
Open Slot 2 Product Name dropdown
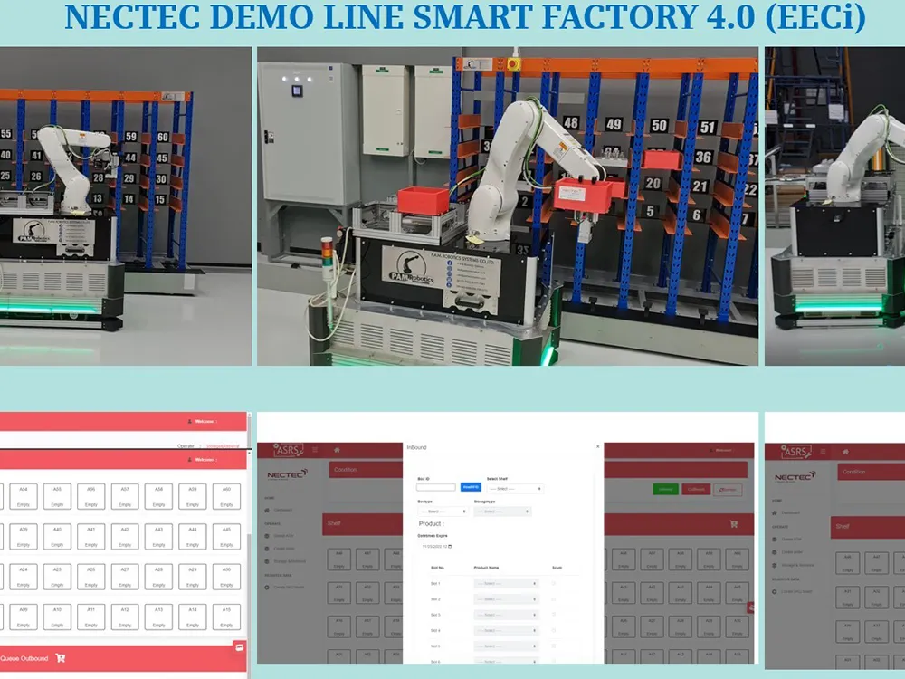506,599
